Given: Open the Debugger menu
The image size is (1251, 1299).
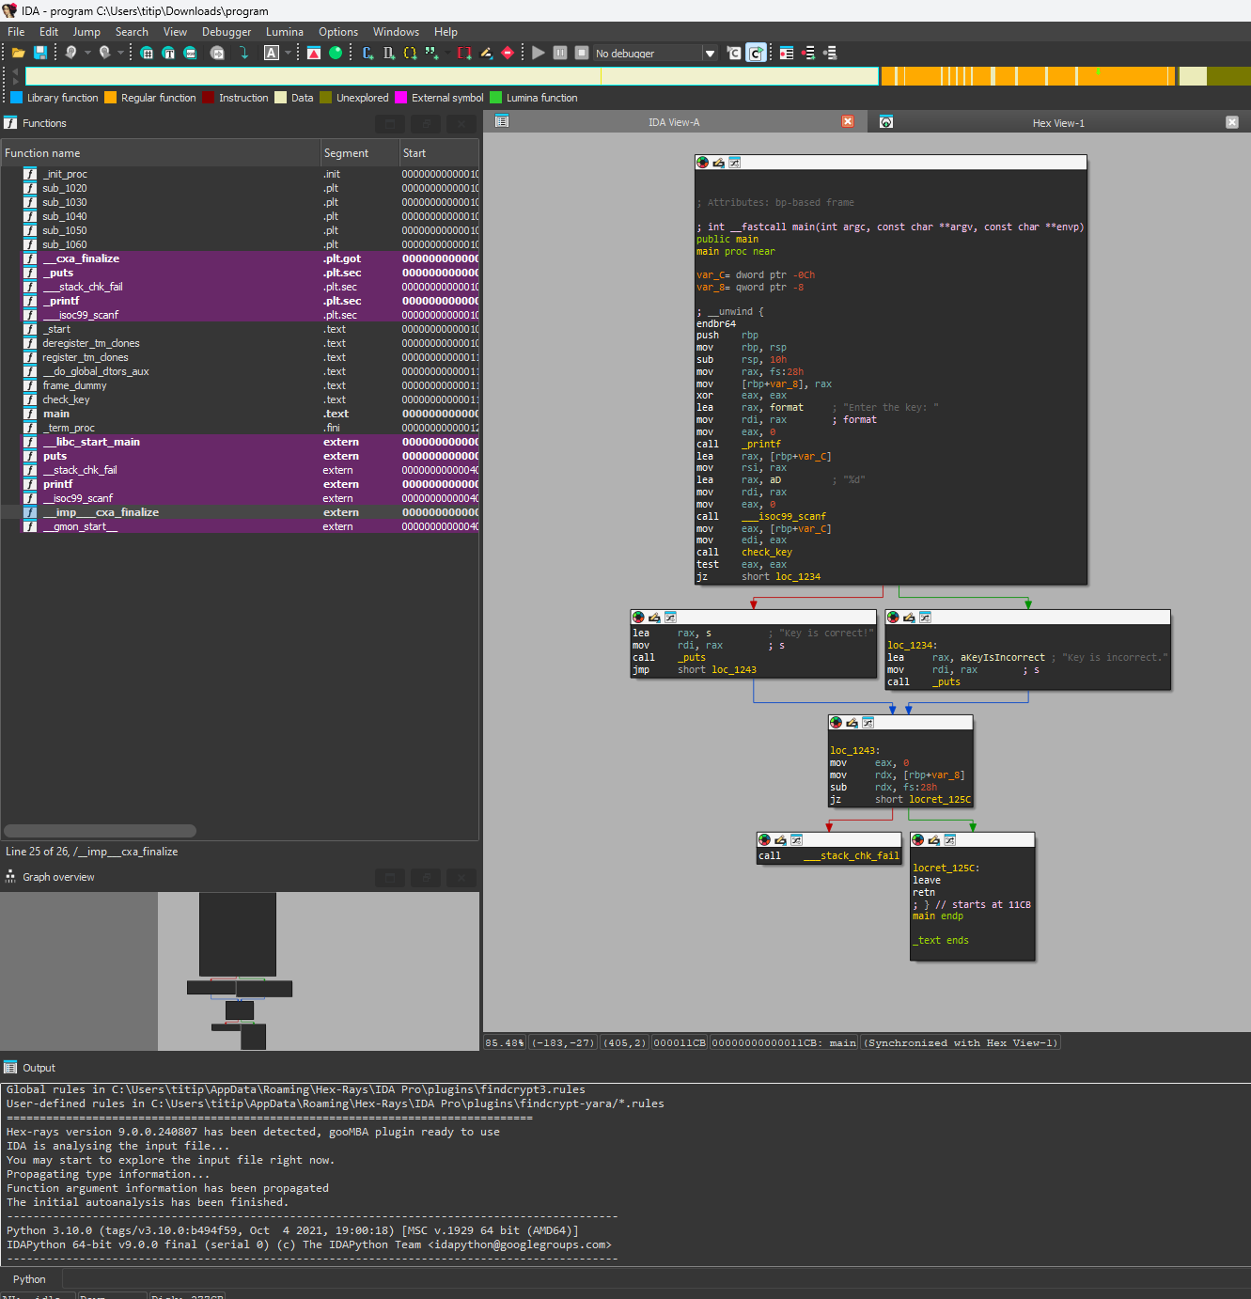Looking at the screenshot, I should click(x=227, y=32).
